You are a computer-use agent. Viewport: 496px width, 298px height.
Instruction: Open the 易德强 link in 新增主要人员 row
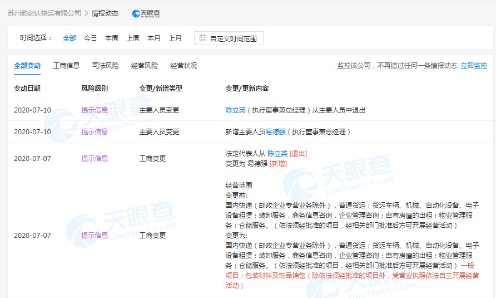275,132
